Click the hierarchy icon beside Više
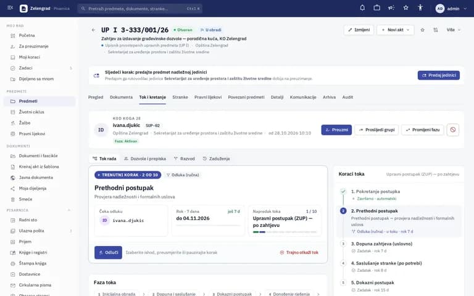 tap(435, 30)
